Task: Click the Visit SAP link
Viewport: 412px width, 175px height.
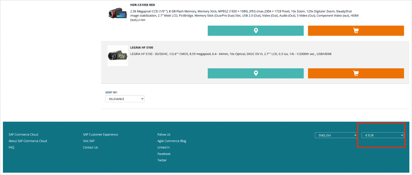Action: [x=89, y=141]
